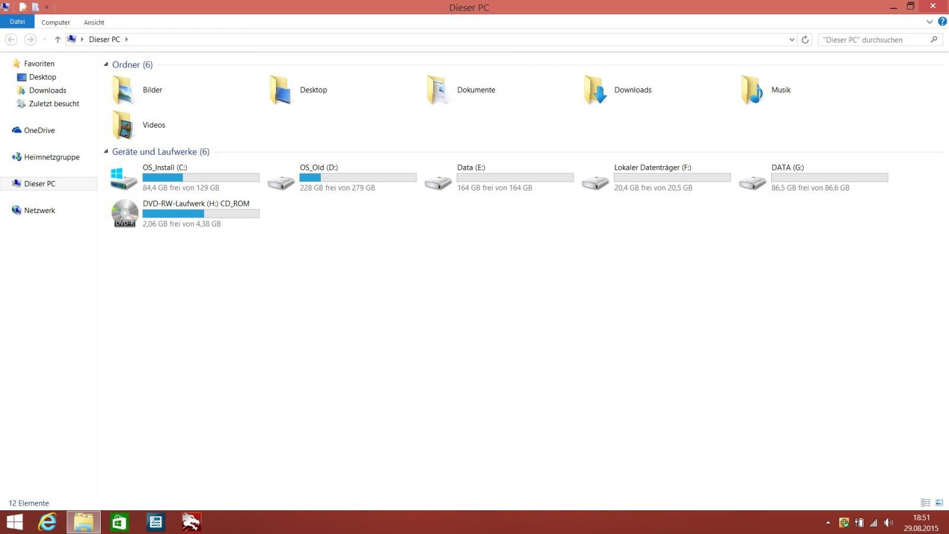The width and height of the screenshot is (949, 534).
Task: Open network signal icon in tray
Action: [x=874, y=523]
